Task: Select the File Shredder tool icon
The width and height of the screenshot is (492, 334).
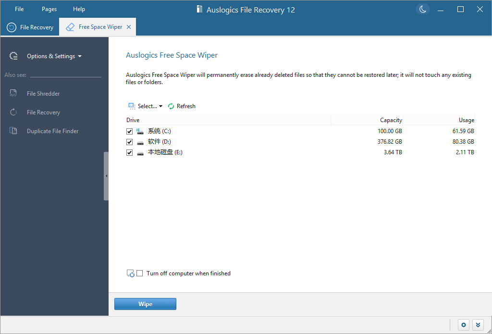Action: coord(14,93)
